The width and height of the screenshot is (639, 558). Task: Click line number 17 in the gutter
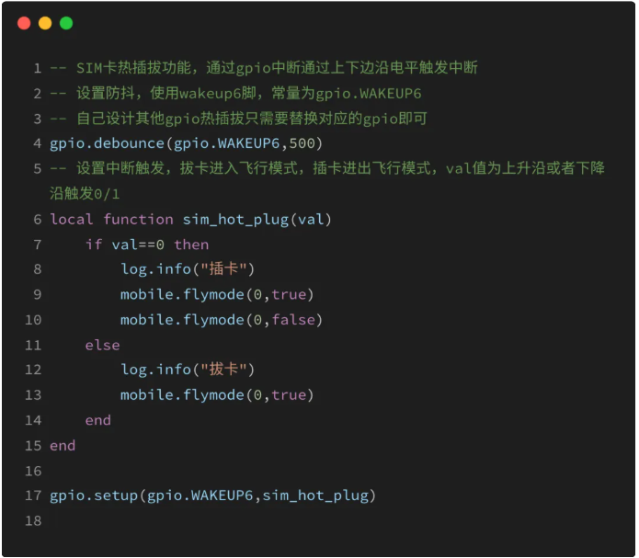coord(34,495)
